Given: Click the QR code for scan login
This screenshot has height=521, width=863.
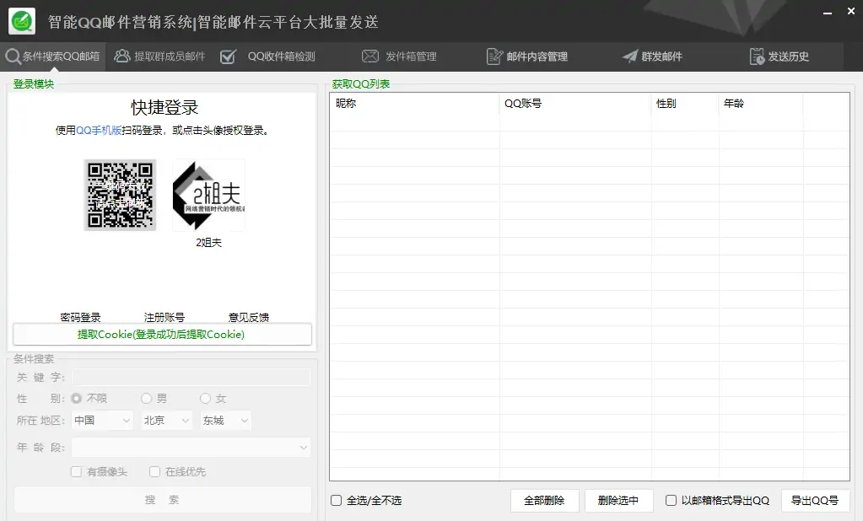Looking at the screenshot, I should 120,195.
